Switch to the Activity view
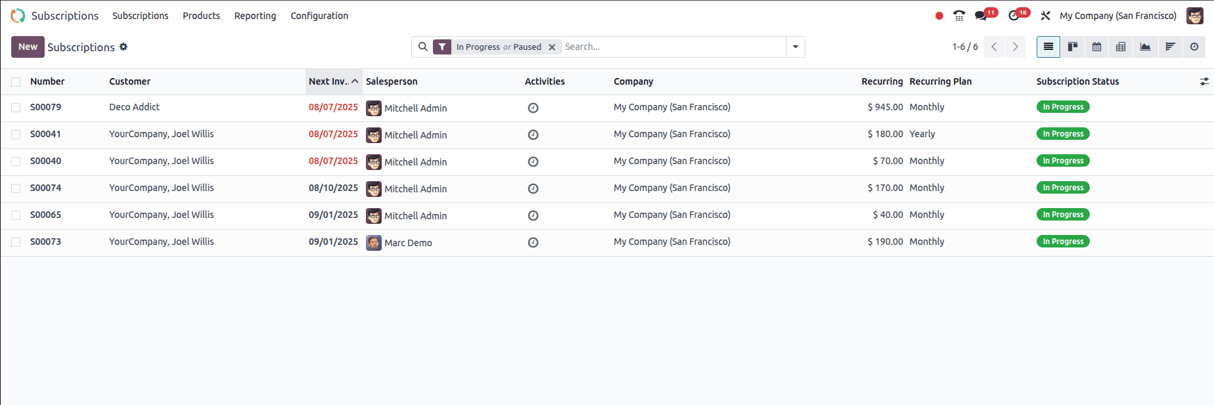This screenshot has height=405, width=1214. [x=1194, y=47]
